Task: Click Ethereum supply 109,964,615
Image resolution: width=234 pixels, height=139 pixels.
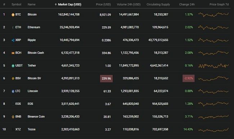Action: click(x=160, y=27)
